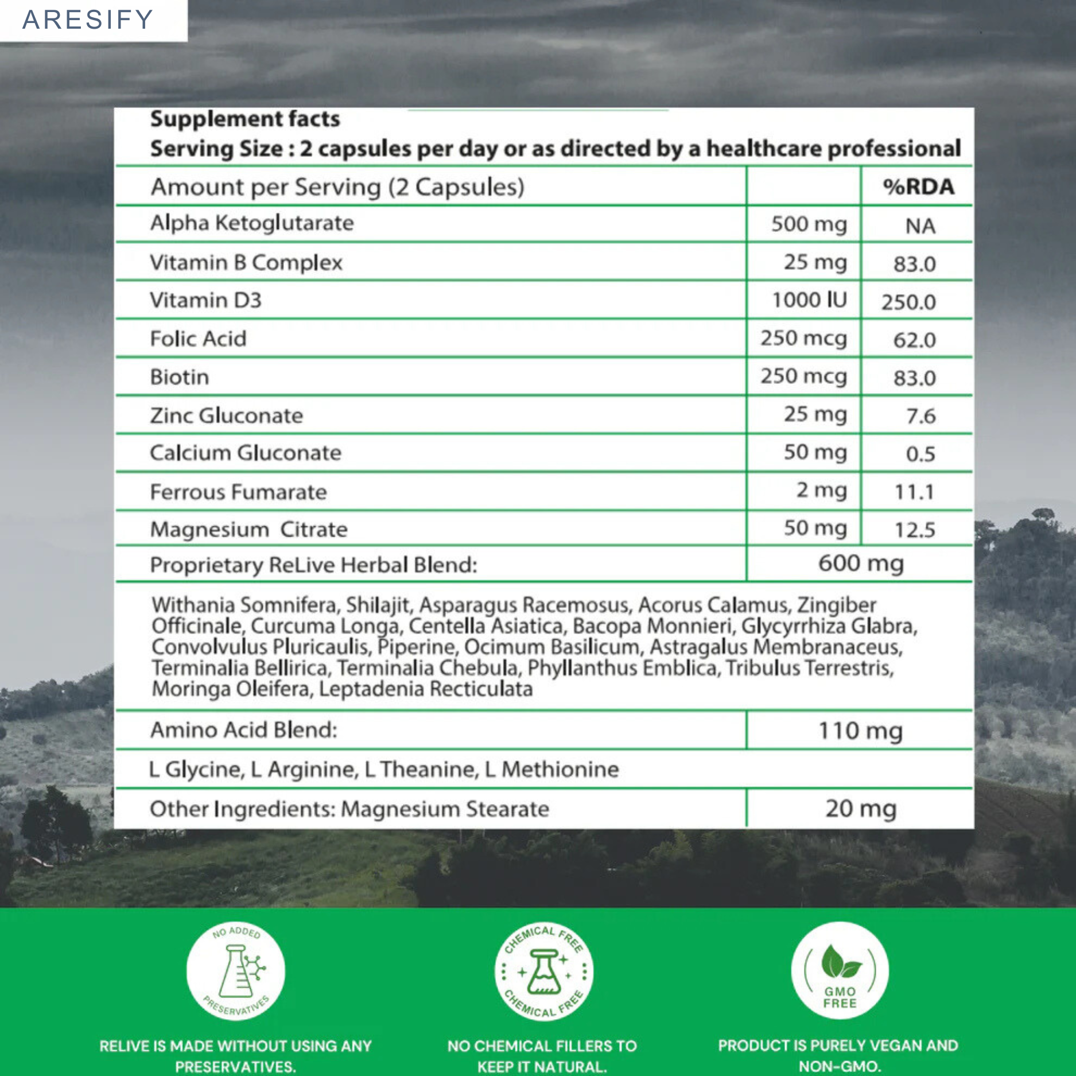Select 'Proprietary ReLive Herbal Blend:' label
This screenshot has width=1076, height=1076.
313,565
